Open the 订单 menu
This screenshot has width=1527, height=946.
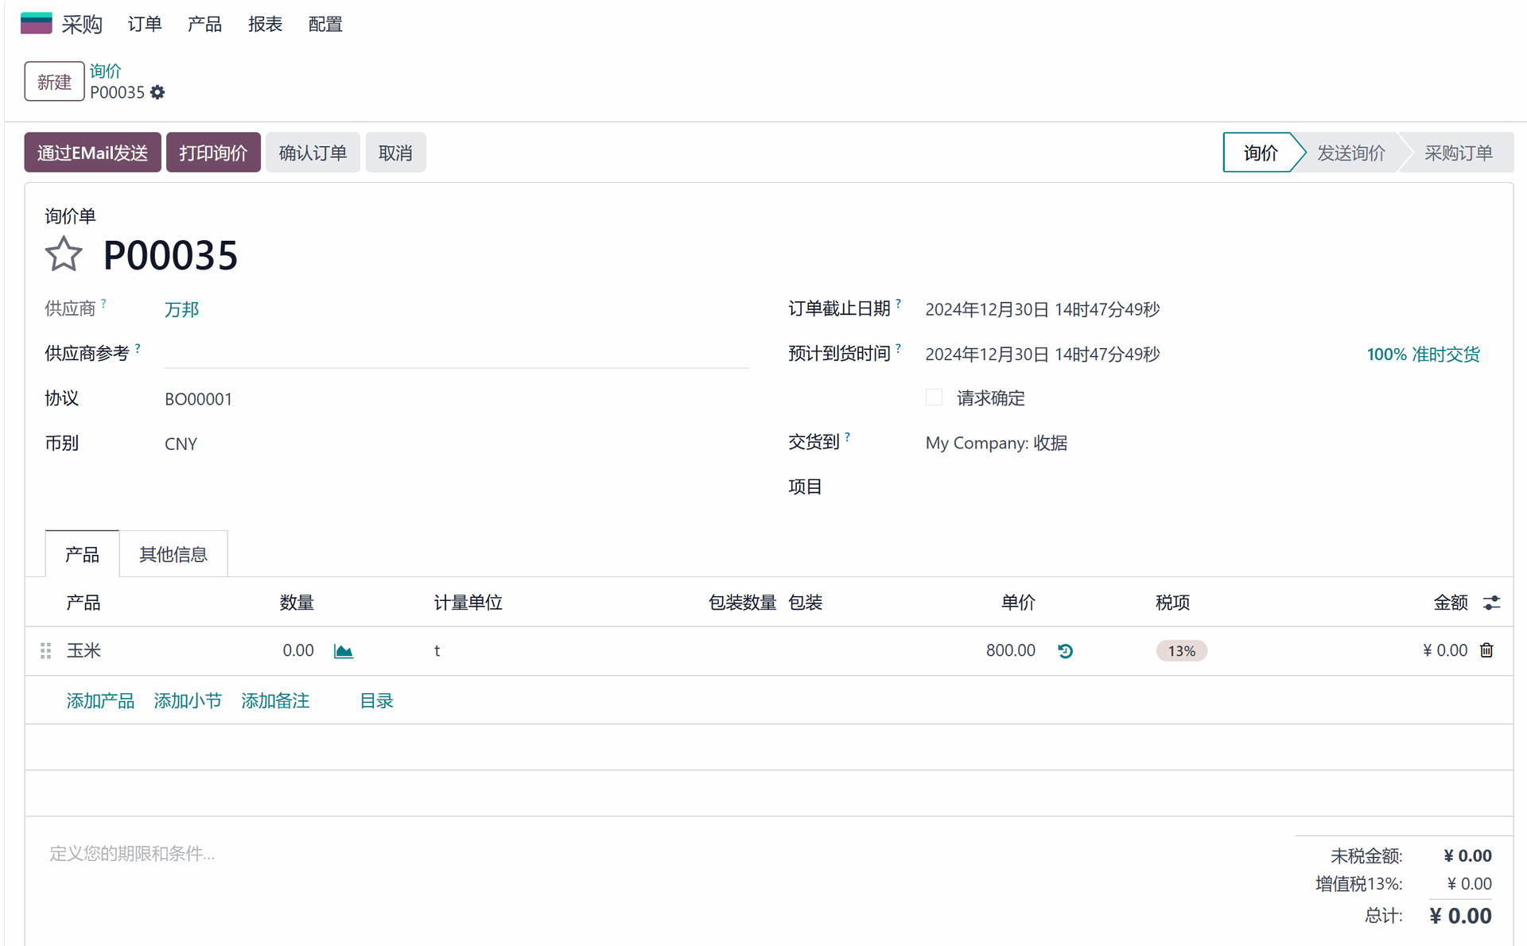coord(145,24)
